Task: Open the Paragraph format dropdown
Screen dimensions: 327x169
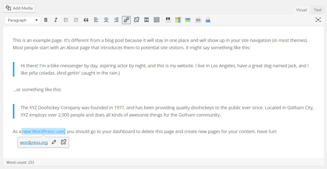Action: (23, 20)
